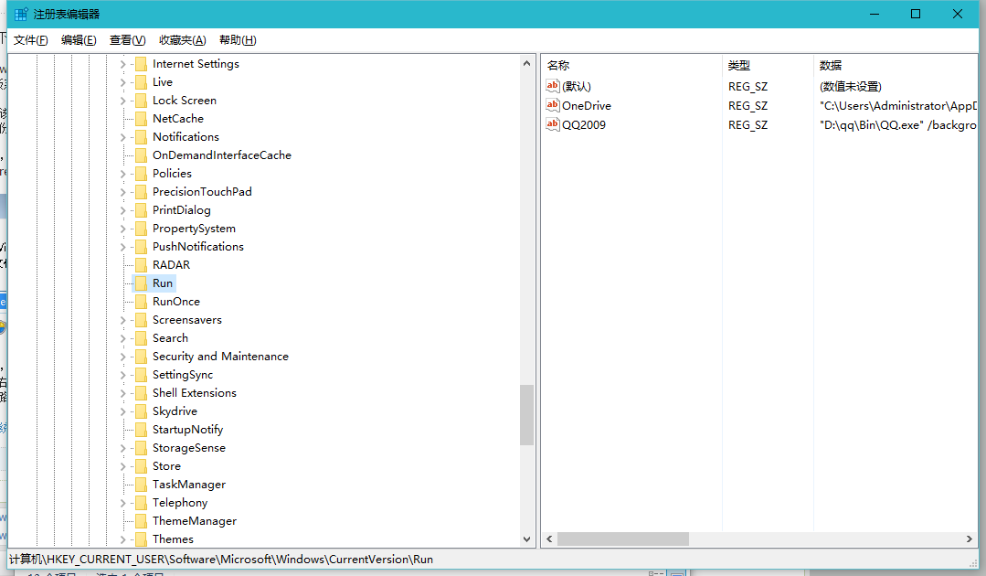
Task: Click the RunOnce folder icon
Action: pos(141,301)
